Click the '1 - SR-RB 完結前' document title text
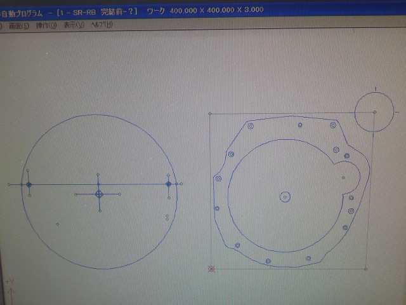Screen dimensions: 406x305 click(95, 12)
